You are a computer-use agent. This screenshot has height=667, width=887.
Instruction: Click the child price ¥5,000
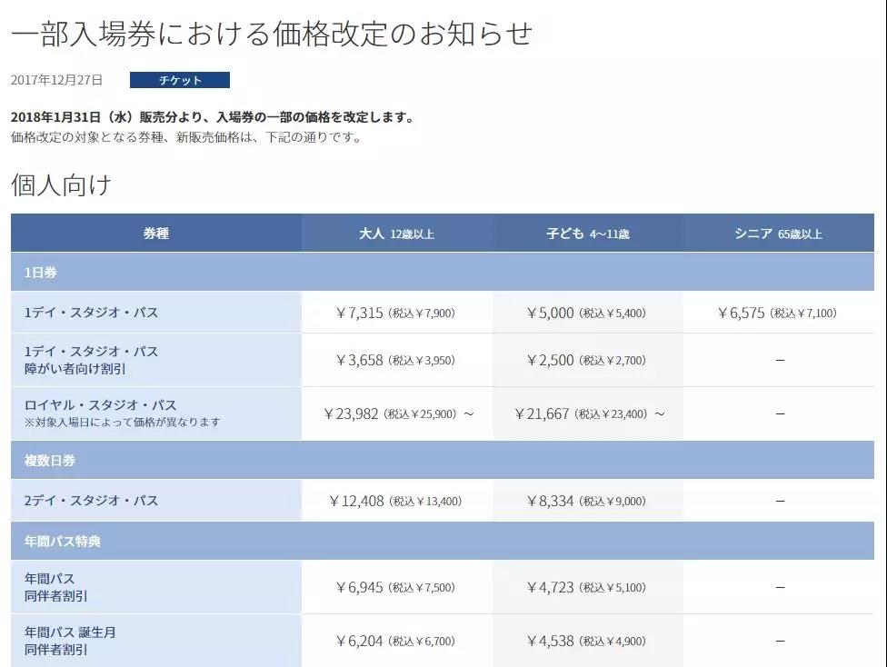pos(586,313)
